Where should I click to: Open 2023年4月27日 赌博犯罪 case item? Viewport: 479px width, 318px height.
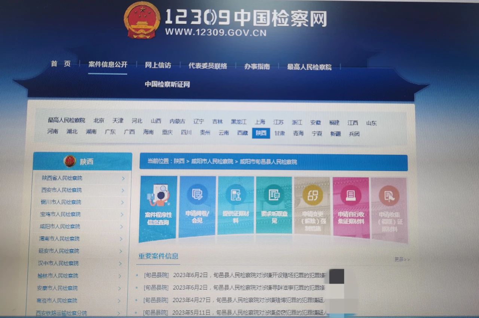coord(235,300)
